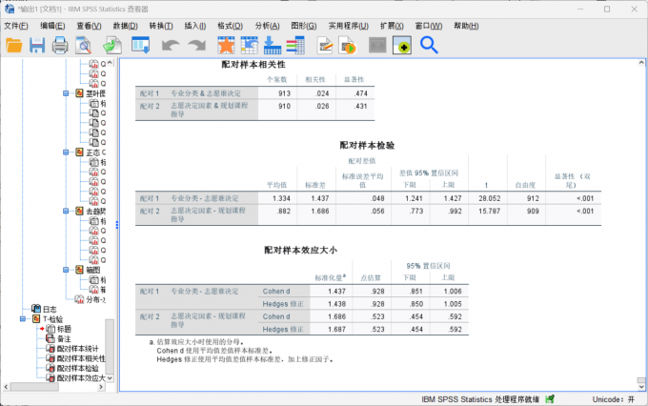Open the 扩展(X) menu

click(392, 26)
